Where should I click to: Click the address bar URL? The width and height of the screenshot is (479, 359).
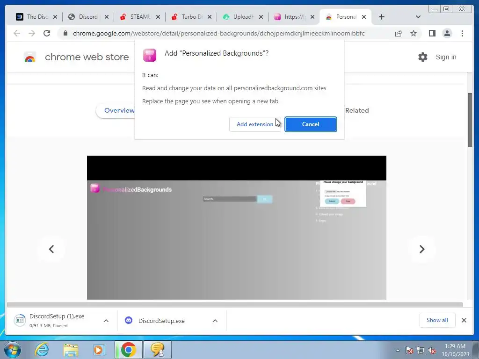point(219,33)
